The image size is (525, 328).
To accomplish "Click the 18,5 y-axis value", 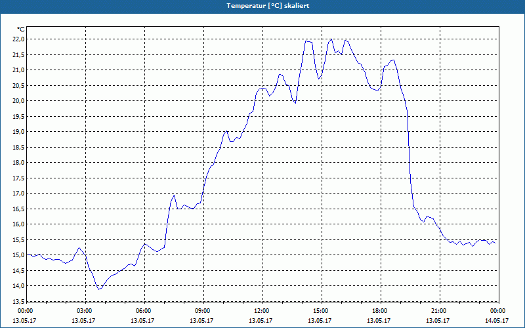I will (x=19, y=147).
